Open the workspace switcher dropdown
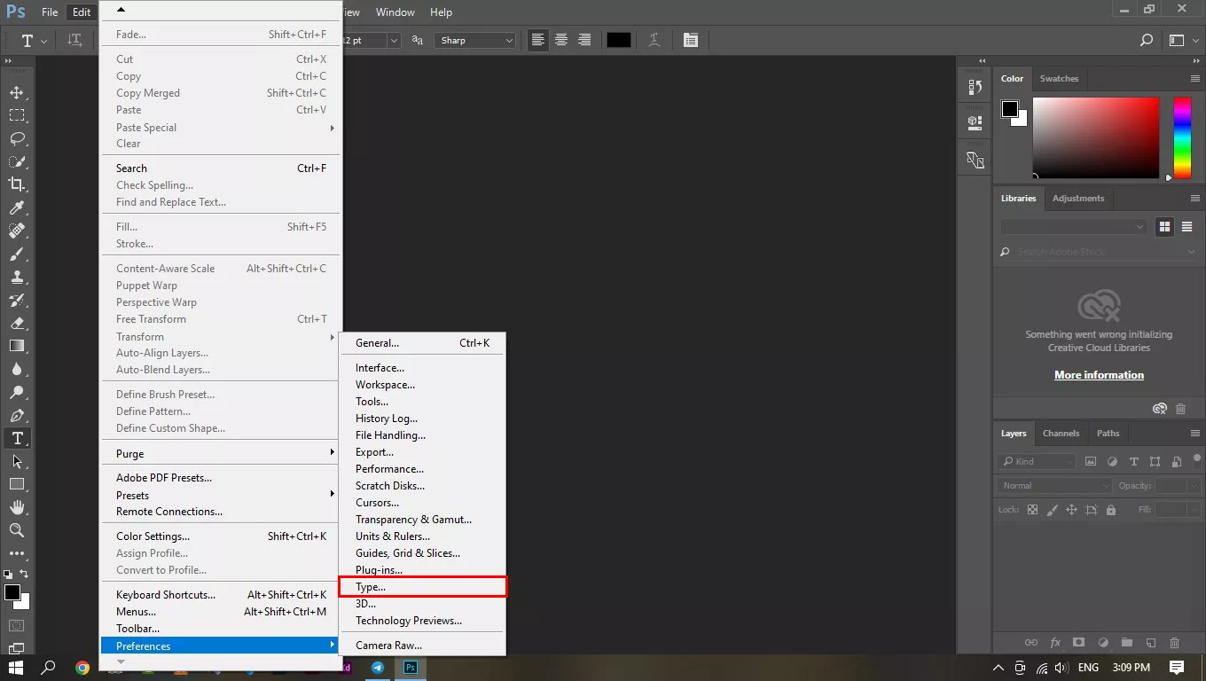The width and height of the screenshot is (1206, 681). (x=1183, y=40)
